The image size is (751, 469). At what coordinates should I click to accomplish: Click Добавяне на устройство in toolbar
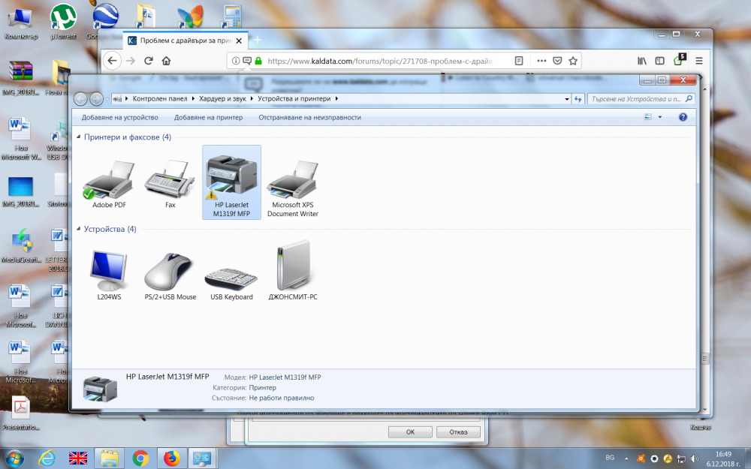pyautogui.click(x=119, y=117)
